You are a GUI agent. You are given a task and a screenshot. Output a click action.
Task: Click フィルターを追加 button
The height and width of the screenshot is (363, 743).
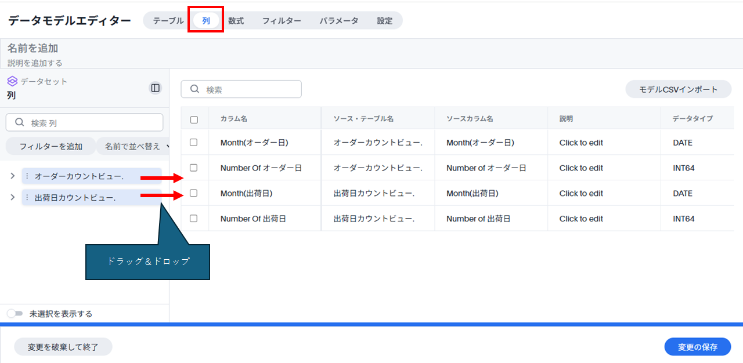coord(51,147)
